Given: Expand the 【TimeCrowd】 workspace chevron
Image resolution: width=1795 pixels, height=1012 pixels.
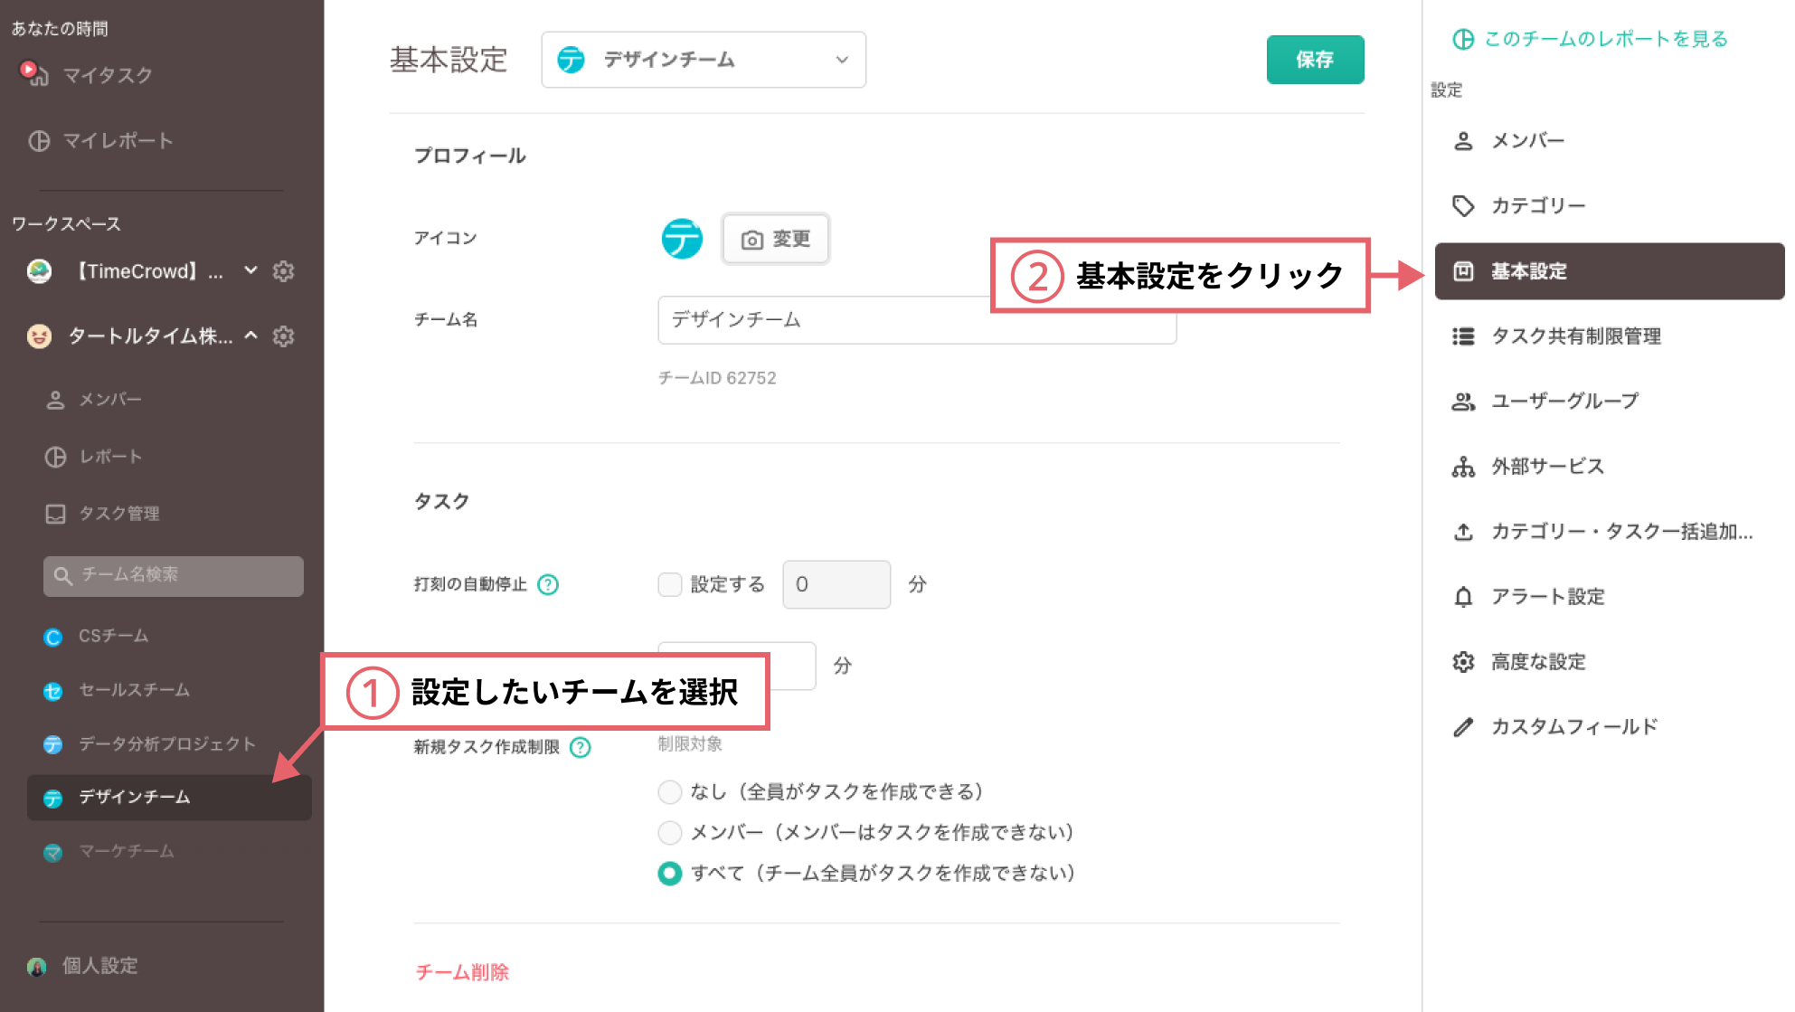Looking at the screenshot, I should click(x=250, y=270).
